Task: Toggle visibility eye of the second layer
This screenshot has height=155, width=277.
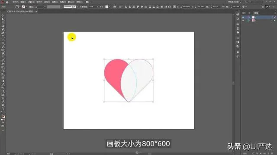Action: [x=243, y=20]
